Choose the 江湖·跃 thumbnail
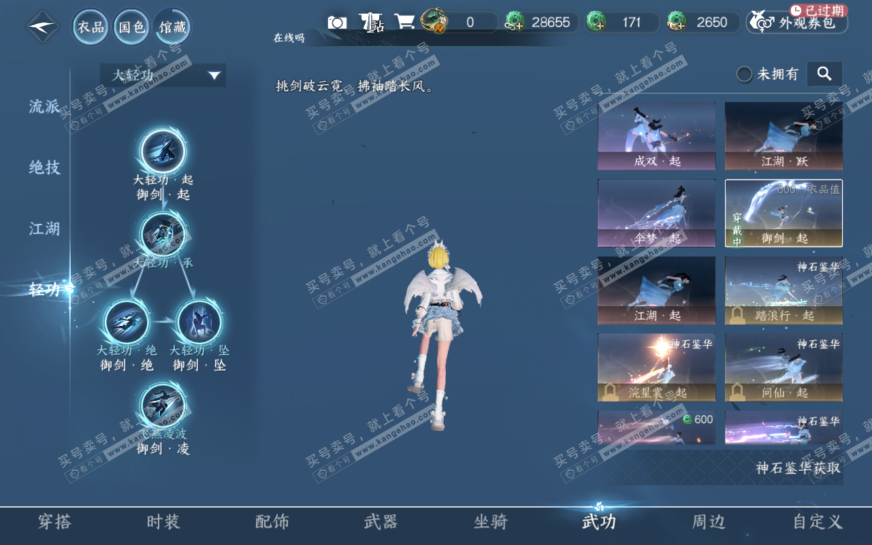872x545 pixels. click(x=784, y=136)
